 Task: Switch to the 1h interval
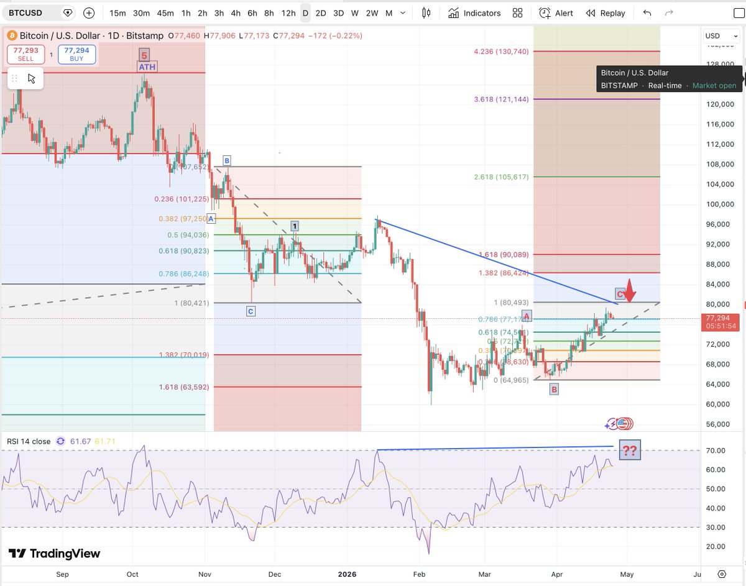coord(185,12)
